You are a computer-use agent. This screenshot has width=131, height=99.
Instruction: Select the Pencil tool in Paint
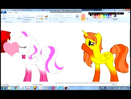[x=37, y=16]
